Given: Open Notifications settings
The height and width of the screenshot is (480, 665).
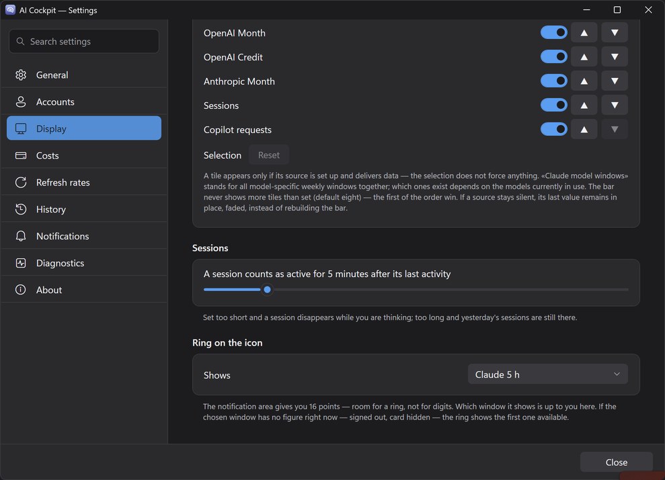Looking at the screenshot, I should click(x=84, y=236).
